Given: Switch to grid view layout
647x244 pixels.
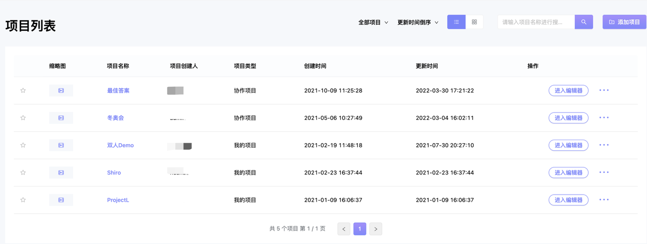Looking at the screenshot, I should (x=474, y=22).
